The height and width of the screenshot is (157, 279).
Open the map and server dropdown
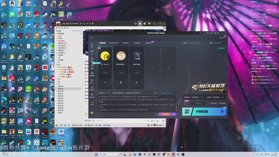tap(215, 97)
